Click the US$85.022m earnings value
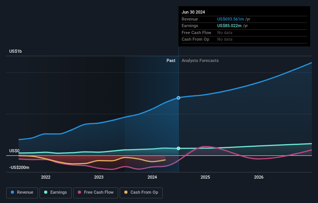This screenshot has width=318, height=203. click(x=229, y=26)
